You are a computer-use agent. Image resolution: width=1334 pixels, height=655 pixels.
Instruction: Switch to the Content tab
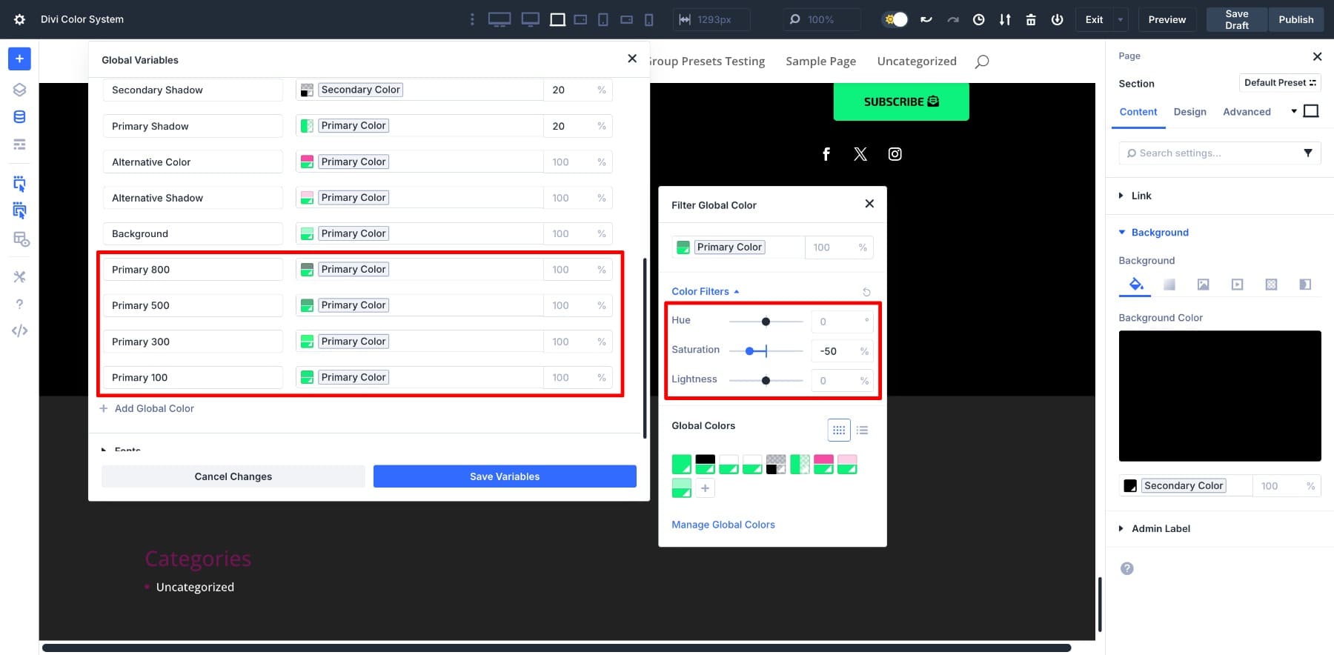point(1138,111)
